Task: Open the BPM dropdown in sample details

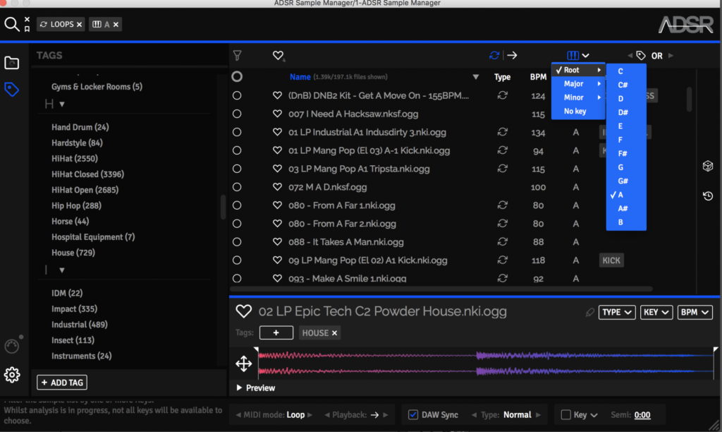Action: coord(695,313)
